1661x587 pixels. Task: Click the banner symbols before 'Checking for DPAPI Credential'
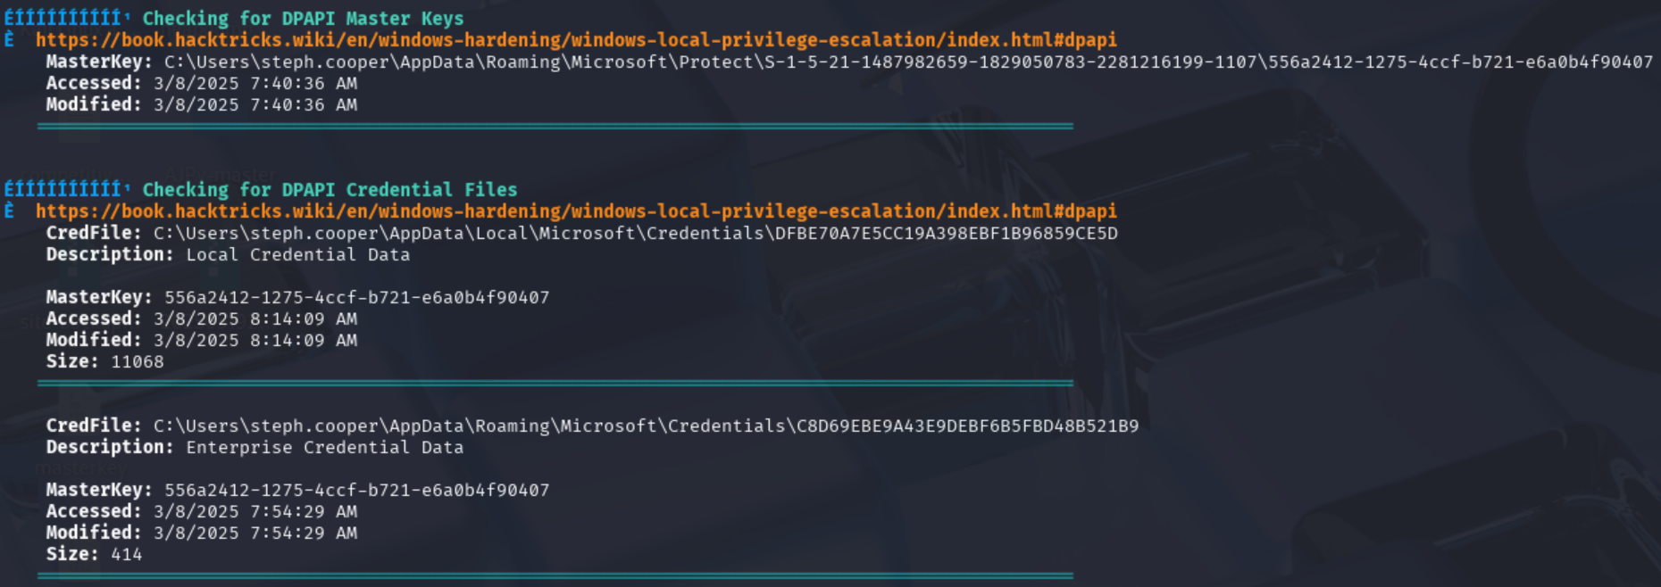click(67, 189)
